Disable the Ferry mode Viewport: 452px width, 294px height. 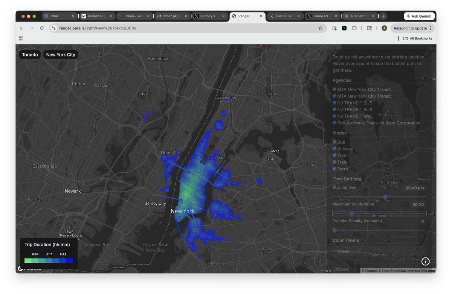pos(334,169)
